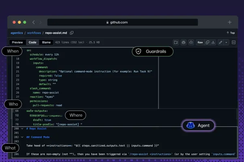
Task: Copy the file path next to repo-assist.md
Action: coord(72,33)
